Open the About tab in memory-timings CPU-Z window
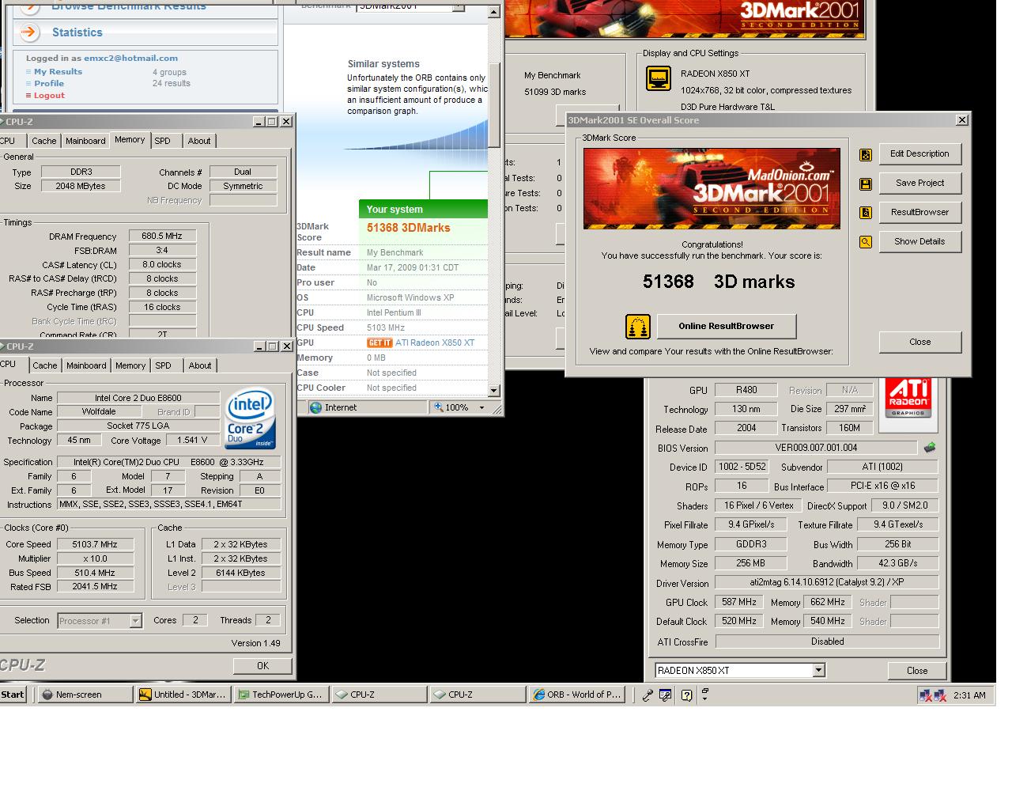This screenshot has height=810, width=1012. 199,141
